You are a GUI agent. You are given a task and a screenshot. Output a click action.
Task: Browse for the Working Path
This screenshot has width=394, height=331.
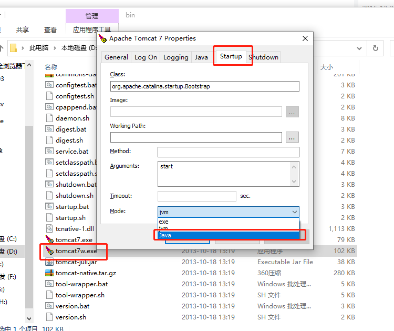292,137
